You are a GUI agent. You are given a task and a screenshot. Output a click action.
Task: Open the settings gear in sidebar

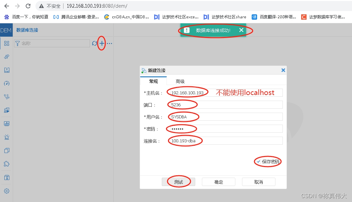[x=7, y=191]
